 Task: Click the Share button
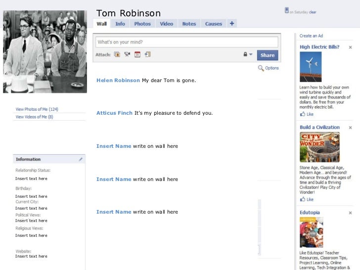pos(268,55)
